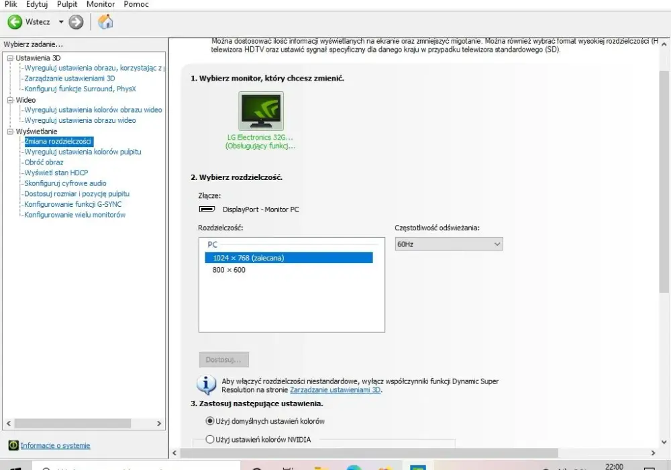The height and width of the screenshot is (470, 671).
Task: Open the home icon in toolbar
Action: (x=105, y=22)
